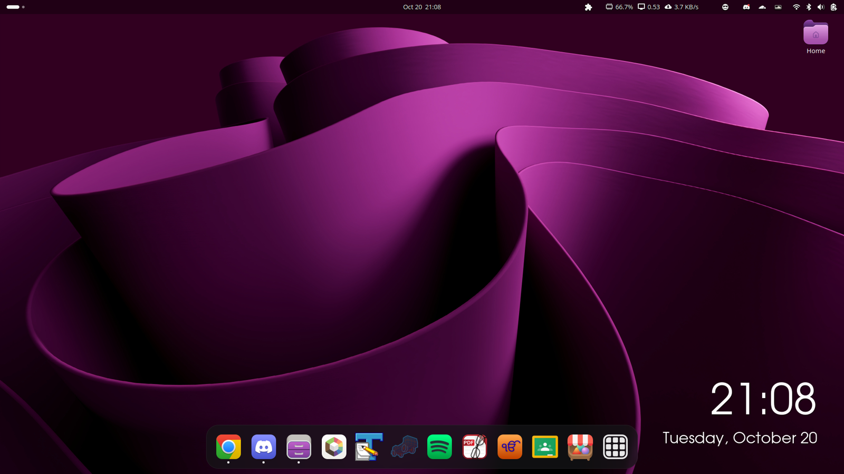The image size is (844, 474).
Task: Click the puzzle piece extensions icon
Action: (x=588, y=7)
